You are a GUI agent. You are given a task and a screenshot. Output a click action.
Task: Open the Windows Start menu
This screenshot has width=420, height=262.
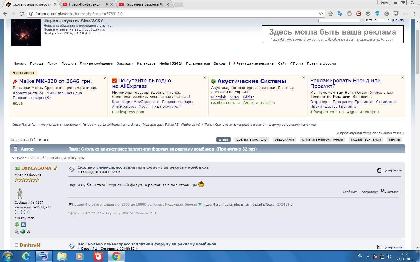(8, 256)
